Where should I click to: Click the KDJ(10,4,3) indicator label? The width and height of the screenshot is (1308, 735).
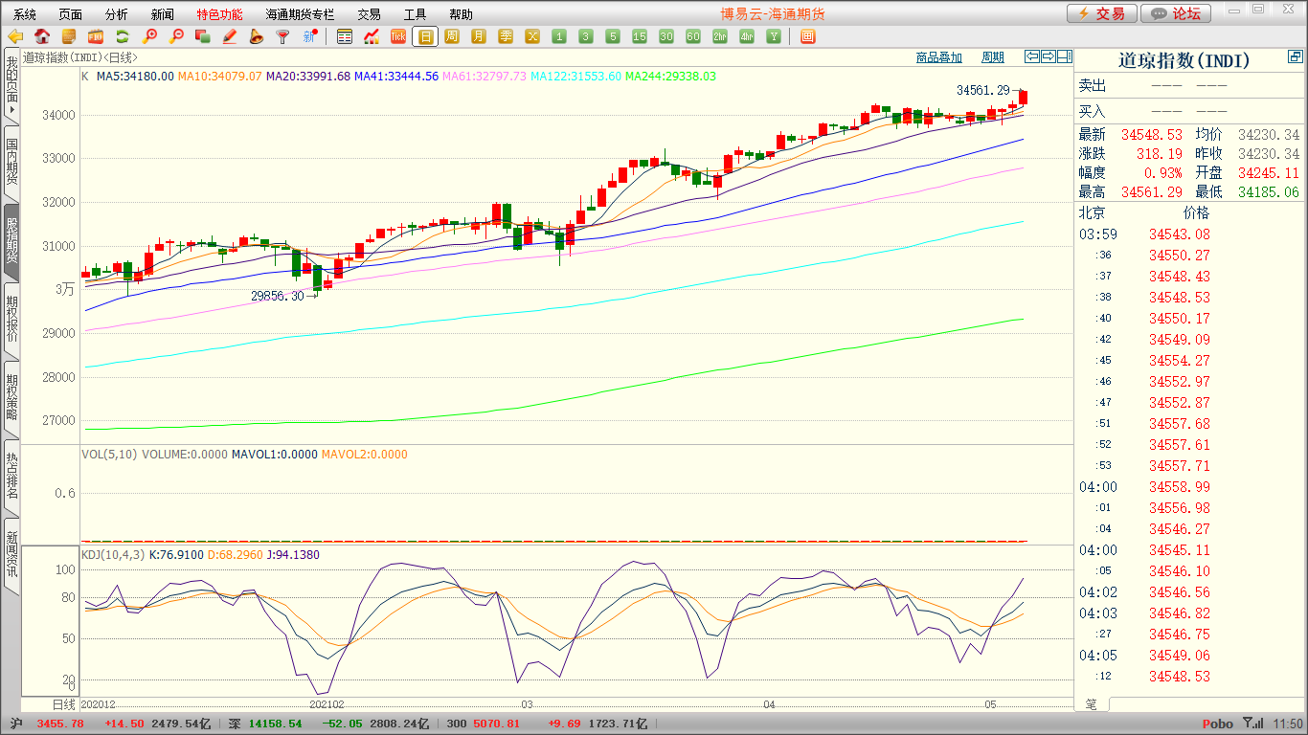[112, 555]
